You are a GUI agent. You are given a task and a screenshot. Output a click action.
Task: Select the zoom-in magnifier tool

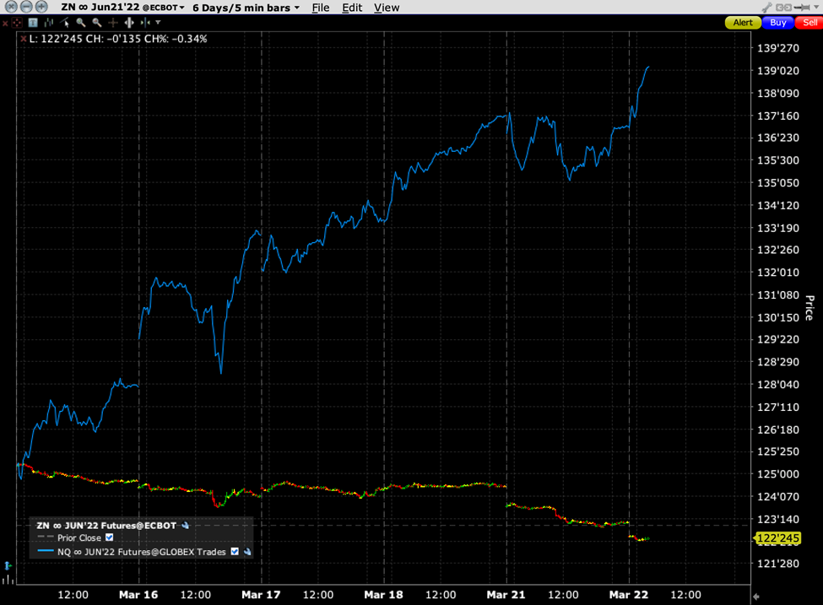click(x=80, y=23)
